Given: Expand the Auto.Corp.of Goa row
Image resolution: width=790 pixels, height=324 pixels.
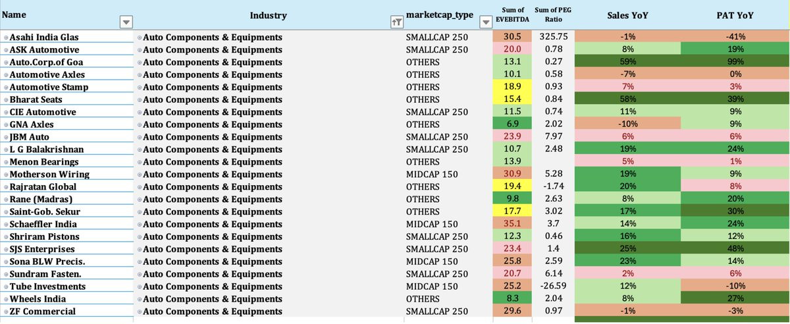Looking at the screenshot, I should click(6, 63).
